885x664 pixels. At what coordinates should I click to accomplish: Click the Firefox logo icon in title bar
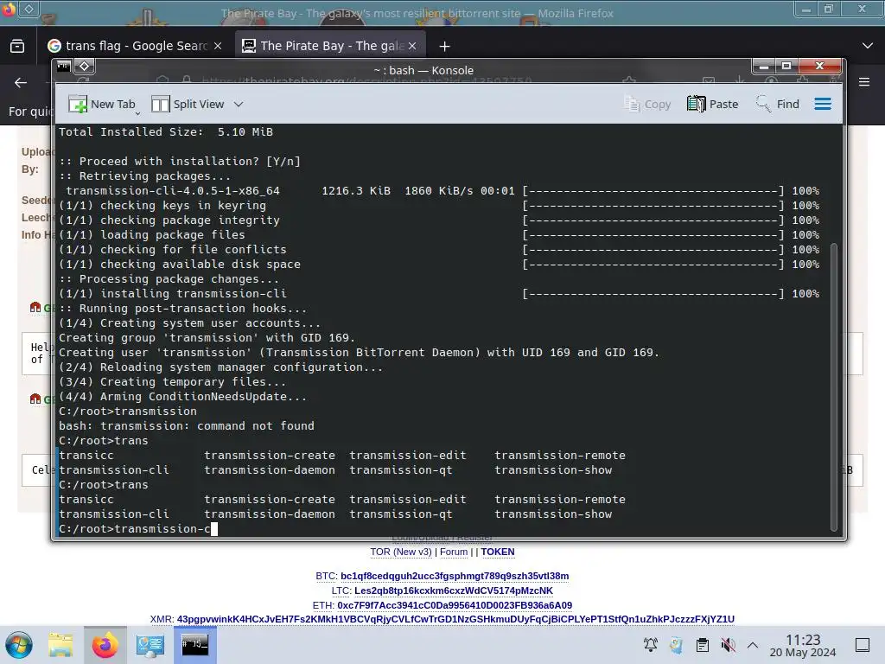pos(9,9)
